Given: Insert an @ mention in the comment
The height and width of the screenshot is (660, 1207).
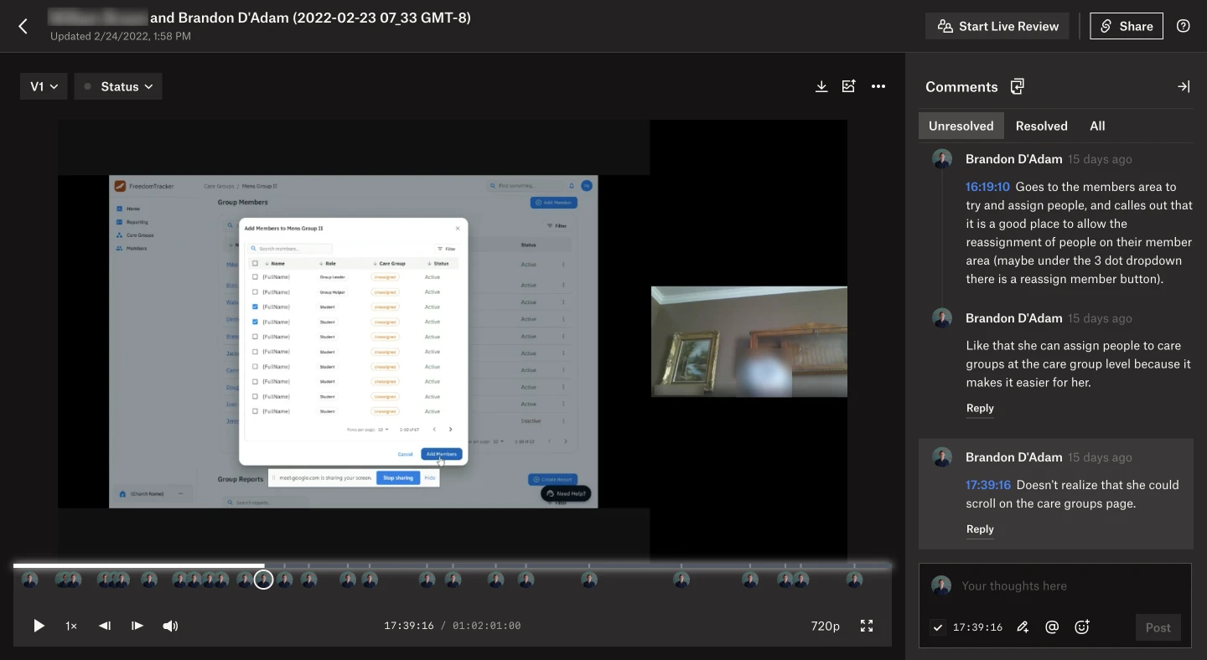Looking at the screenshot, I should tap(1052, 626).
